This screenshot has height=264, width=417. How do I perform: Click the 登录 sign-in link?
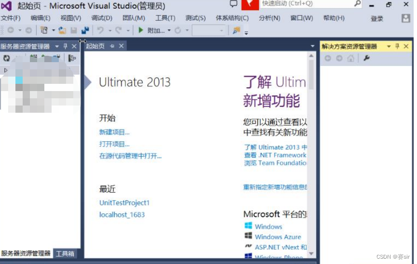click(x=377, y=19)
